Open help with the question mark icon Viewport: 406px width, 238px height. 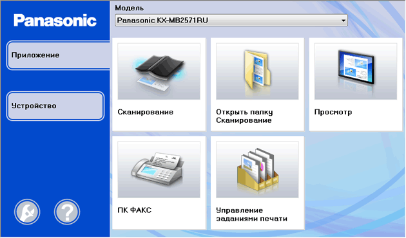(67, 212)
